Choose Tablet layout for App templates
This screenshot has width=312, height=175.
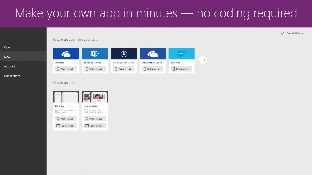[x=95, y=125]
